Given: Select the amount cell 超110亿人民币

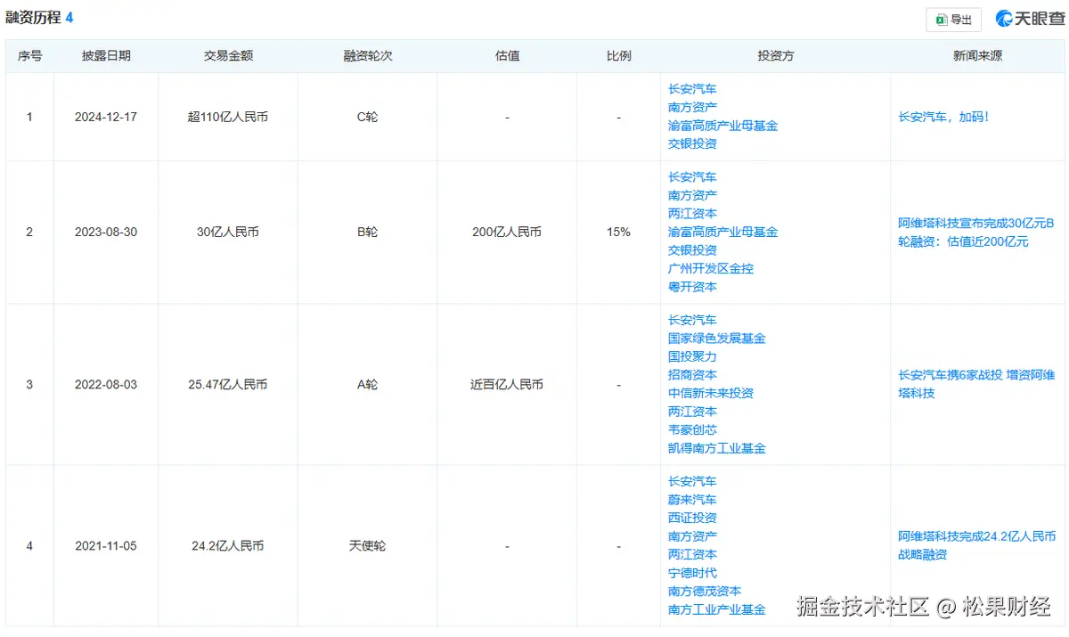Looking at the screenshot, I should coord(228,117).
